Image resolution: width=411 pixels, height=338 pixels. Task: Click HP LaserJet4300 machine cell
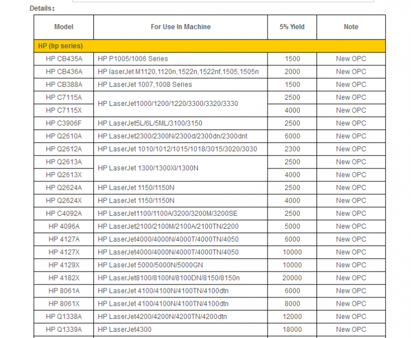pyautogui.click(x=180, y=329)
